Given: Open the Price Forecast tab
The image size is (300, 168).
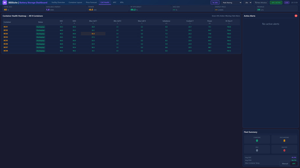Looking at the screenshot, I should (x=91, y=3).
